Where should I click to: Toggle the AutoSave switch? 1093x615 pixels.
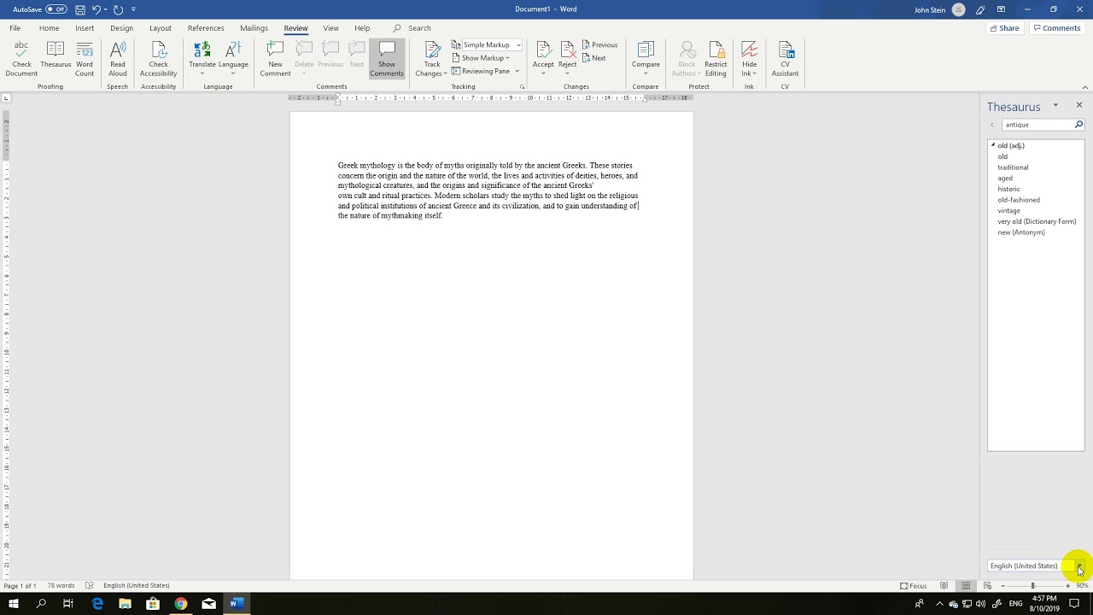point(56,9)
